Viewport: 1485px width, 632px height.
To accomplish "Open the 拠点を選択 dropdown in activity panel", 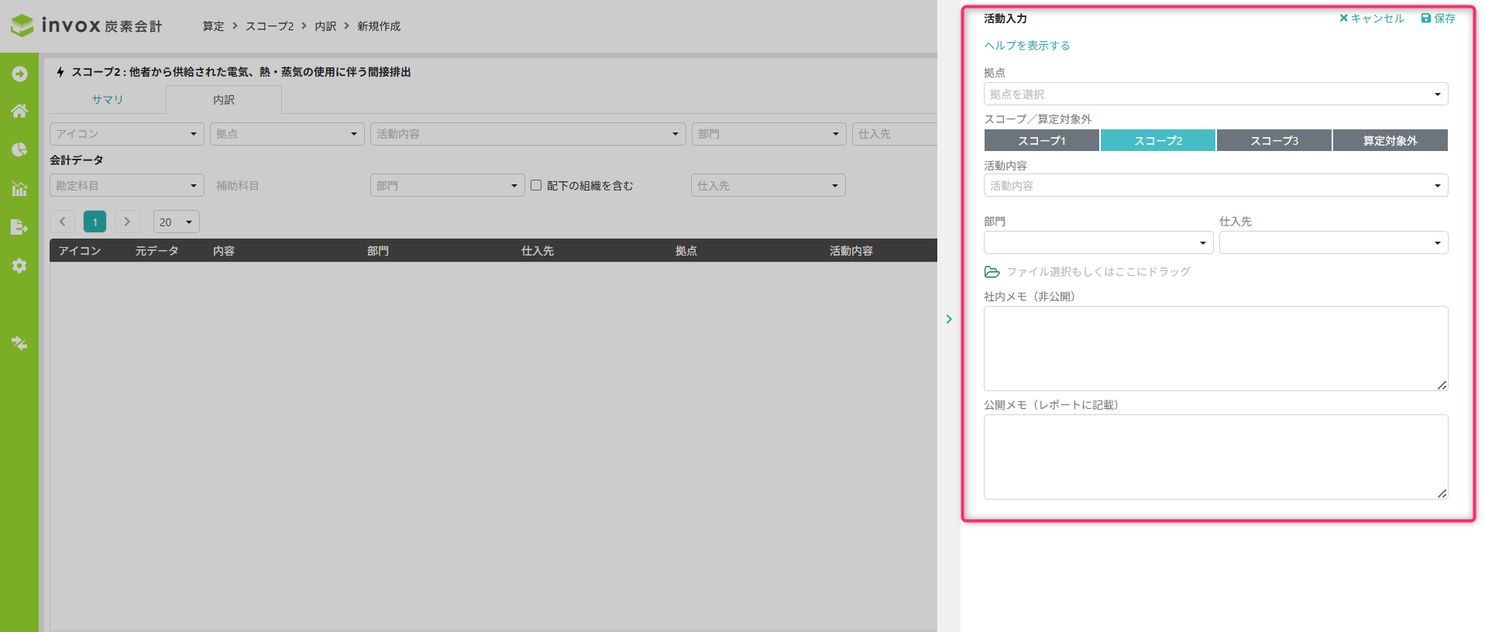I will 1215,94.
